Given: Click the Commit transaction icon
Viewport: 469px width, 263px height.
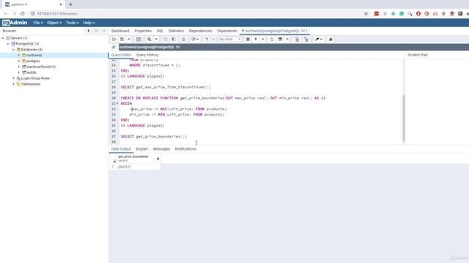Looking at the screenshot, I should (x=297, y=39).
